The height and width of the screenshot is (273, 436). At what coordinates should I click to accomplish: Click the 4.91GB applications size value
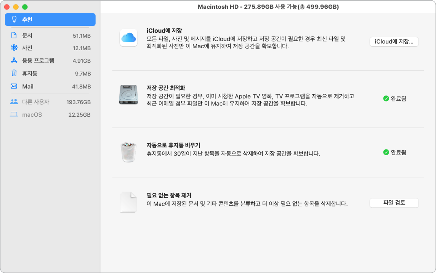tap(82, 61)
